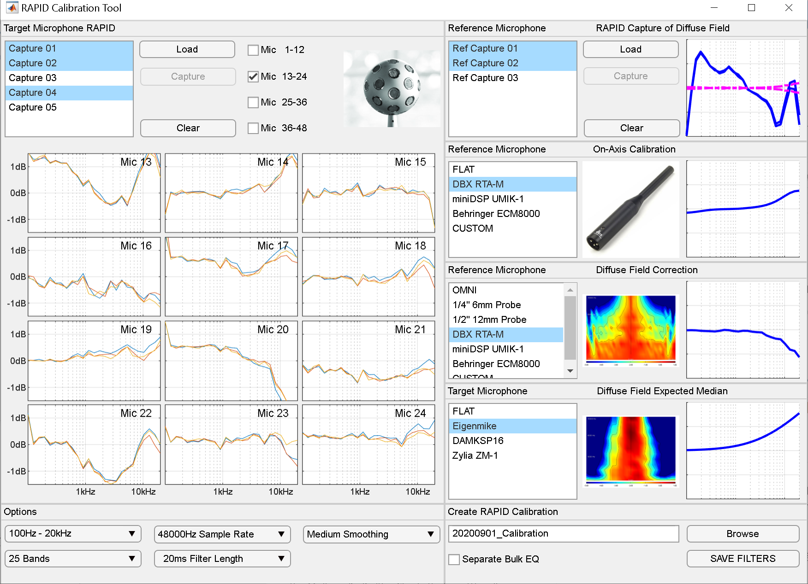Image resolution: width=808 pixels, height=584 pixels.
Task: Click the Mic 13 response plot
Action: pos(94,193)
